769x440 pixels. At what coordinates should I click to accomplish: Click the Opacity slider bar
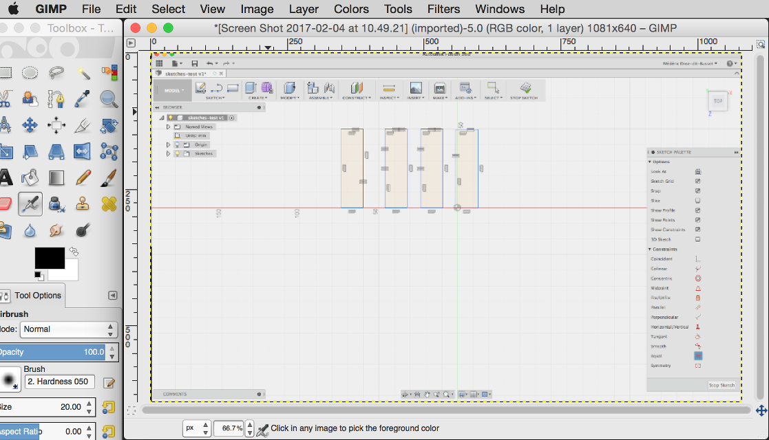[53, 352]
